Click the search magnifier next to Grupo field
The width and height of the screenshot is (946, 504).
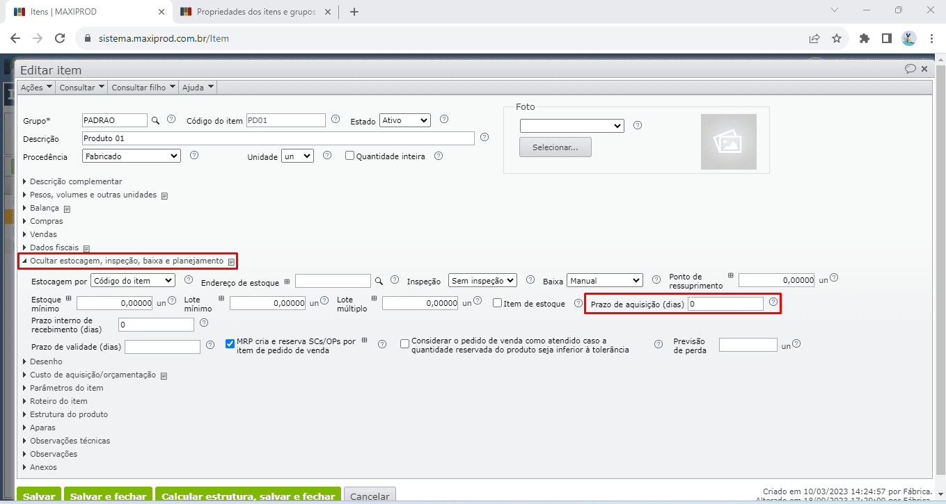tap(156, 120)
